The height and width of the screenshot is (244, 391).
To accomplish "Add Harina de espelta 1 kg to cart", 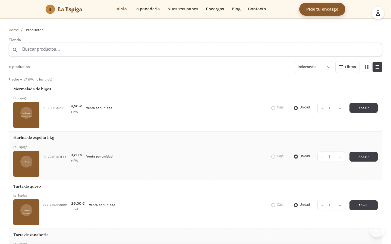I will 364,157.
